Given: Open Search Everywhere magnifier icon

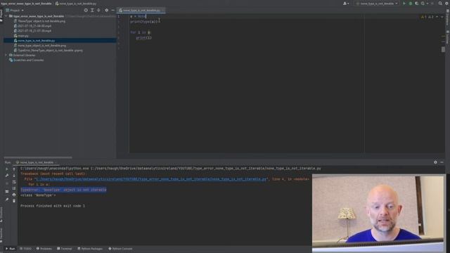Looking at the screenshot, I should 440,4.
